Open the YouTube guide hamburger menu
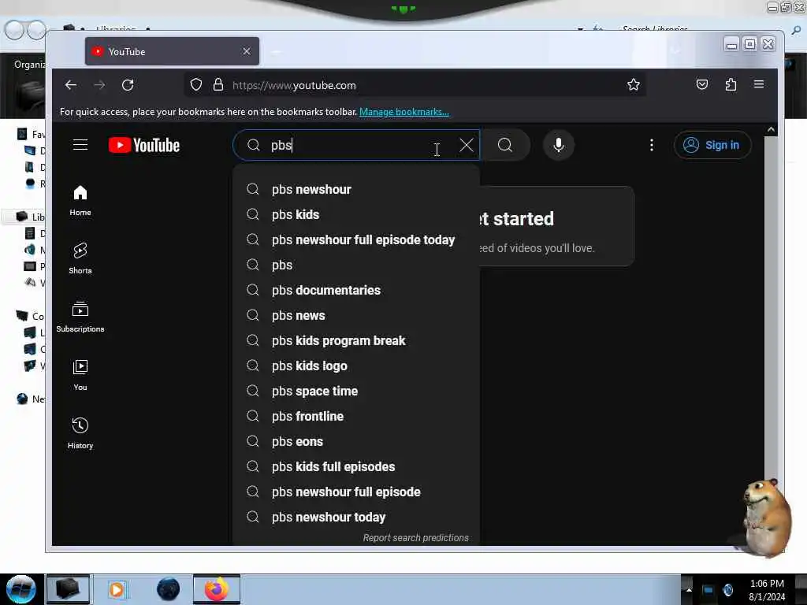The image size is (807, 605). click(80, 145)
